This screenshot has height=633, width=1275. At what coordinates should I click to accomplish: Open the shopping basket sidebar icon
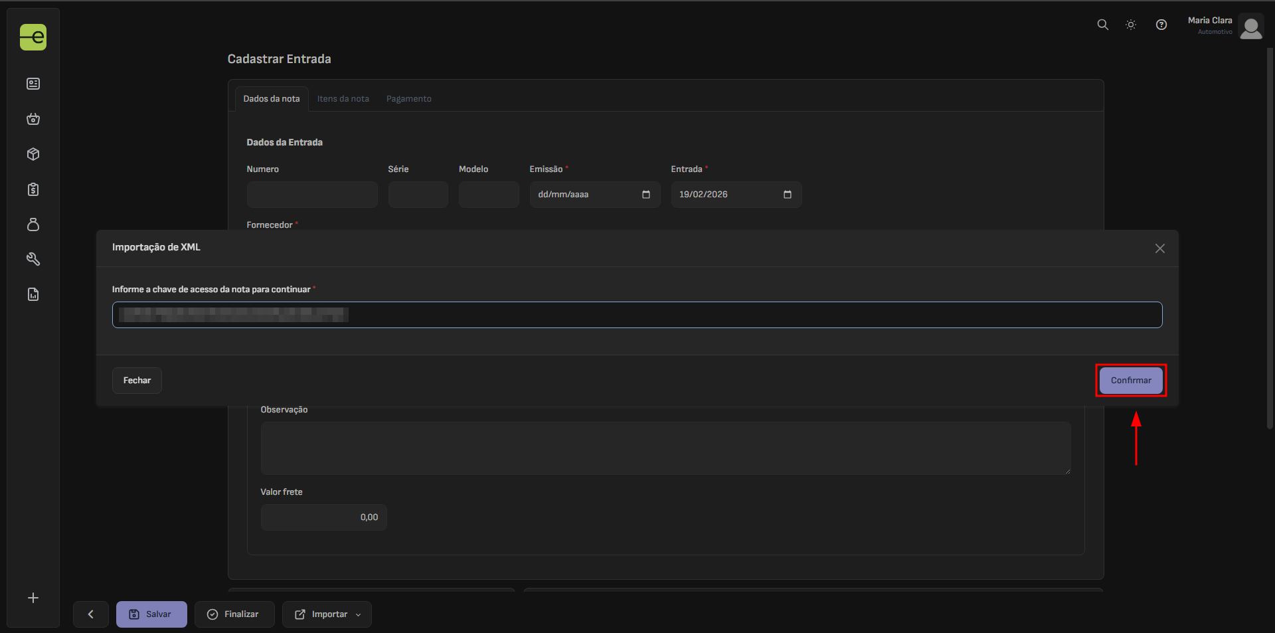33,119
